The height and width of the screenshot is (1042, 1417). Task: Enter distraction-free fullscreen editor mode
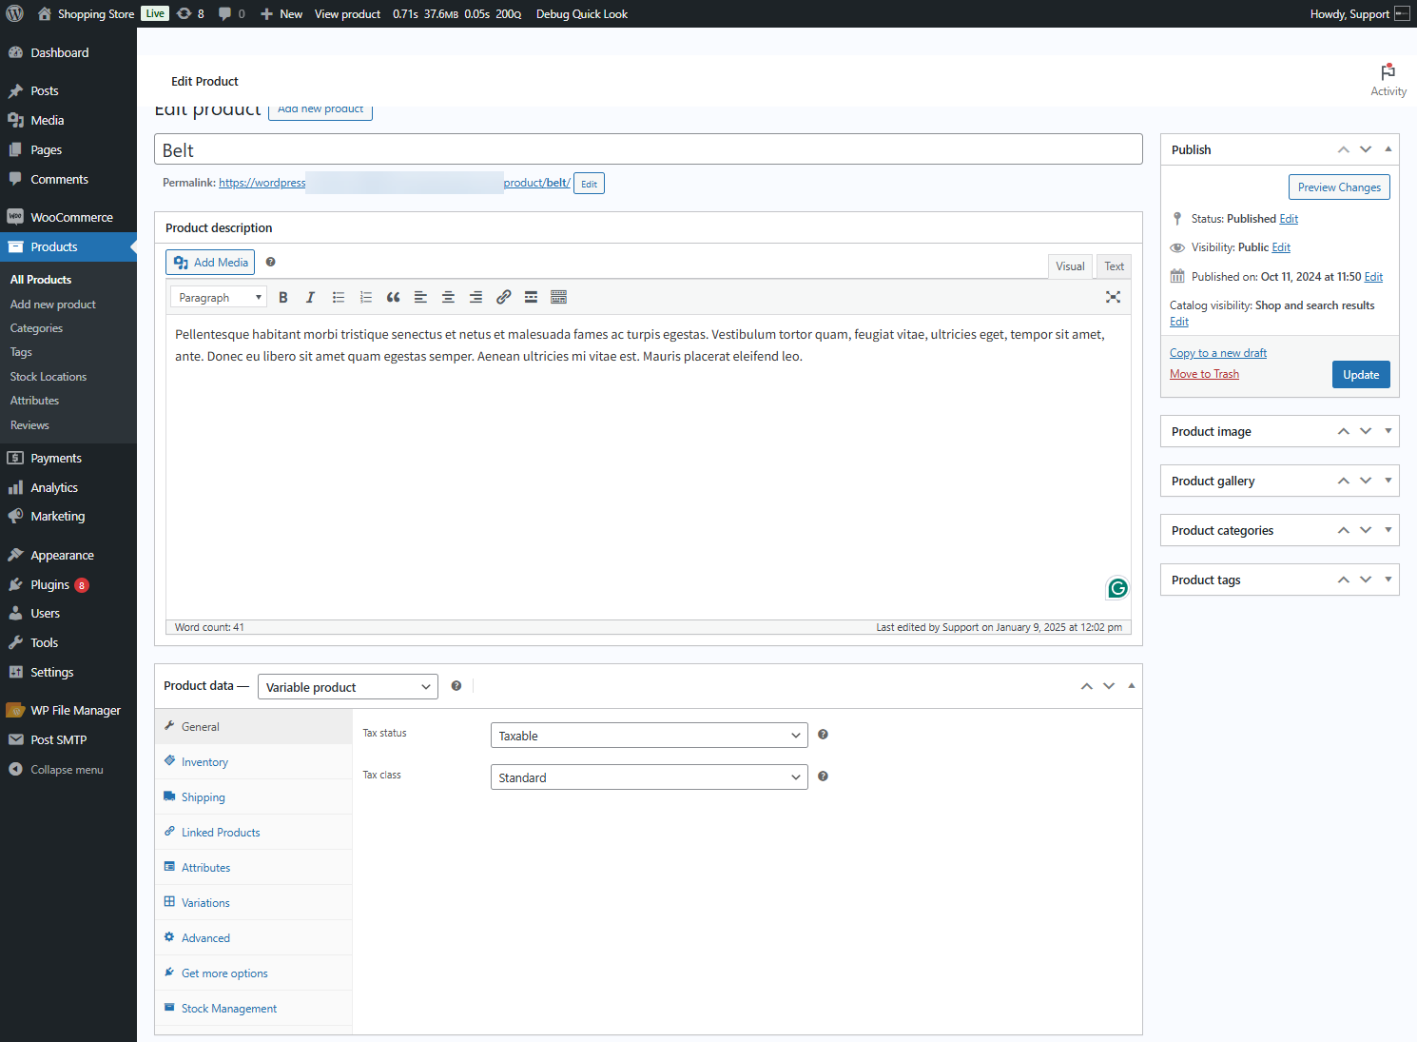pos(1113,297)
